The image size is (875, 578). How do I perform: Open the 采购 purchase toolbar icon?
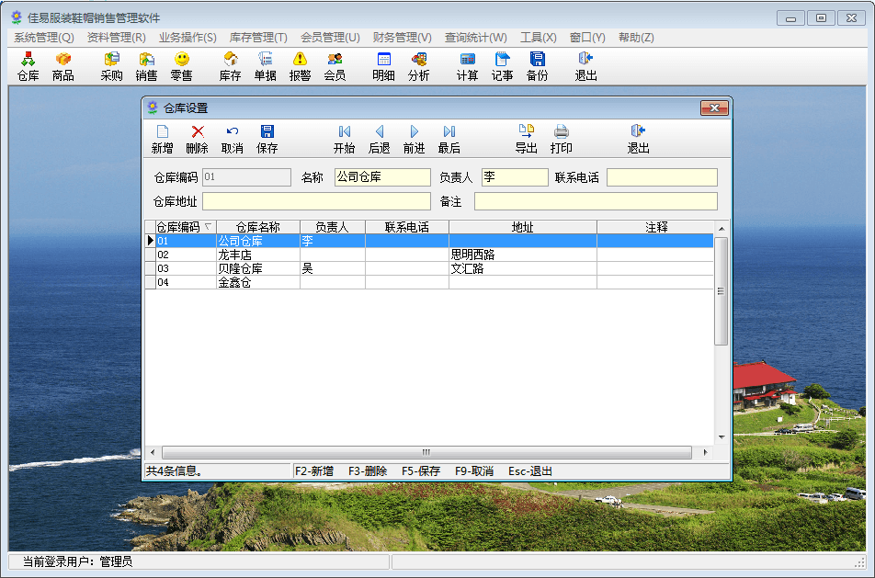coord(111,66)
